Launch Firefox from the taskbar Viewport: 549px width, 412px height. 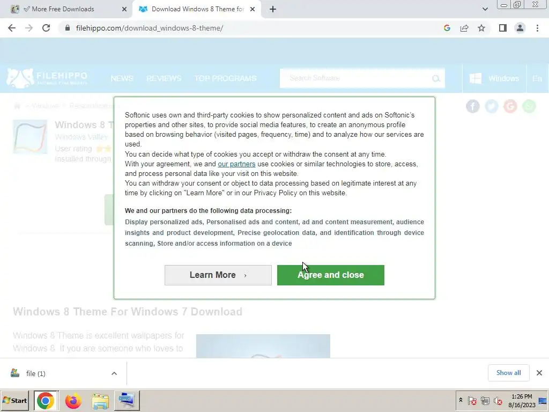[x=73, y=400]
